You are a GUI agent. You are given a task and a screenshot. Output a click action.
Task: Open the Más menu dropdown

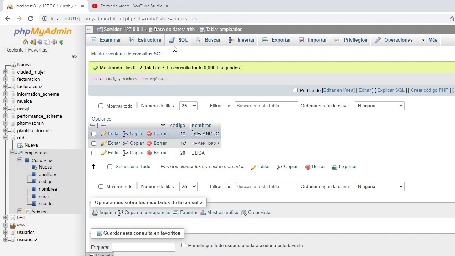coord(429,40)
